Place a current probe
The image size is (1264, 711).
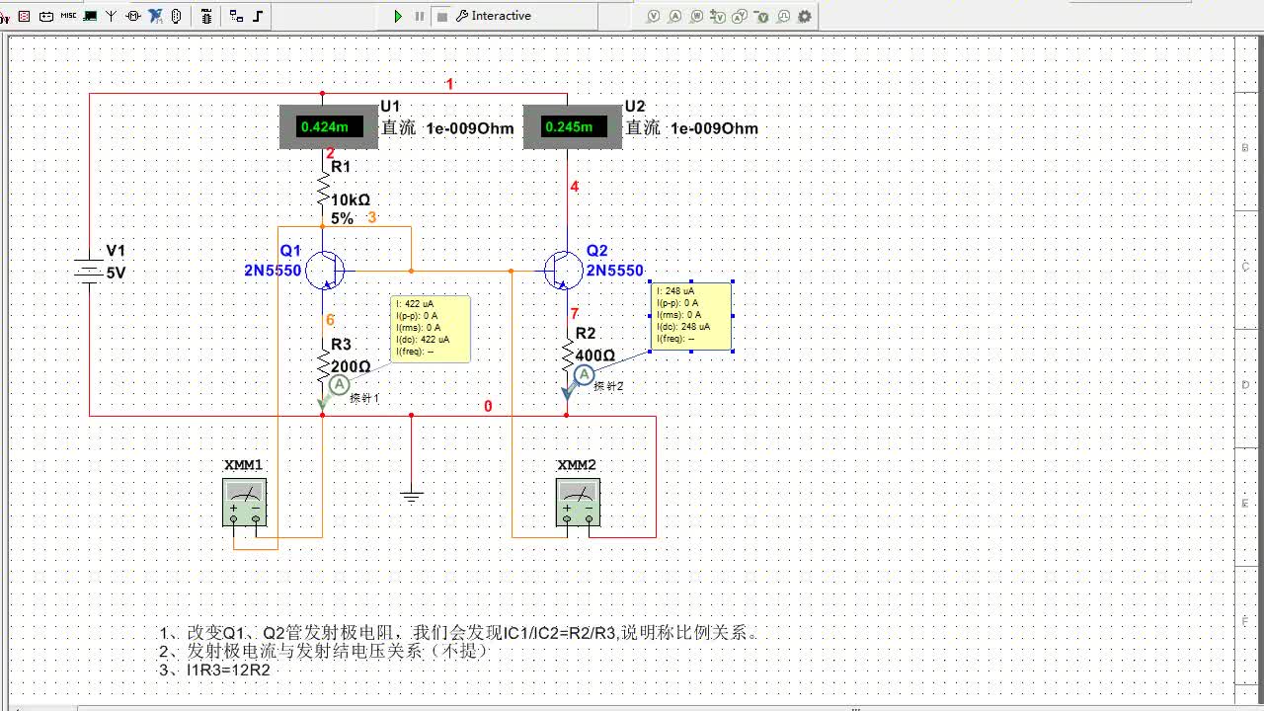(675, 16)
